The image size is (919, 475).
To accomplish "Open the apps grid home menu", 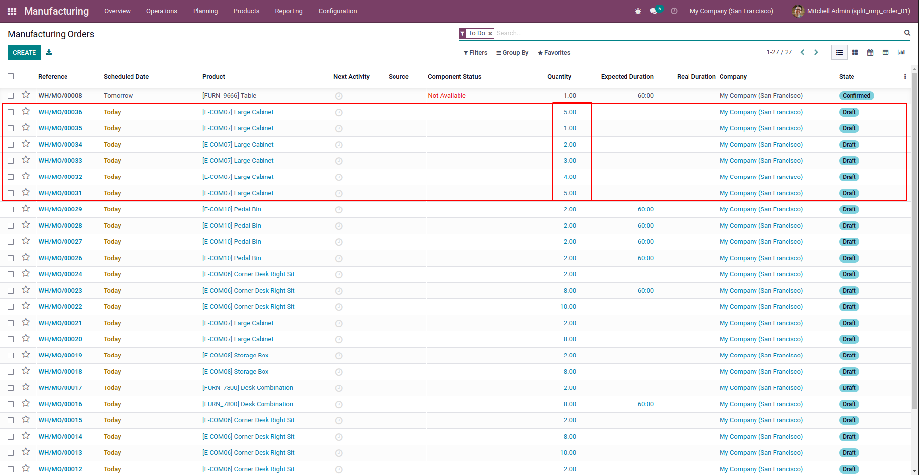I will 12,11.
